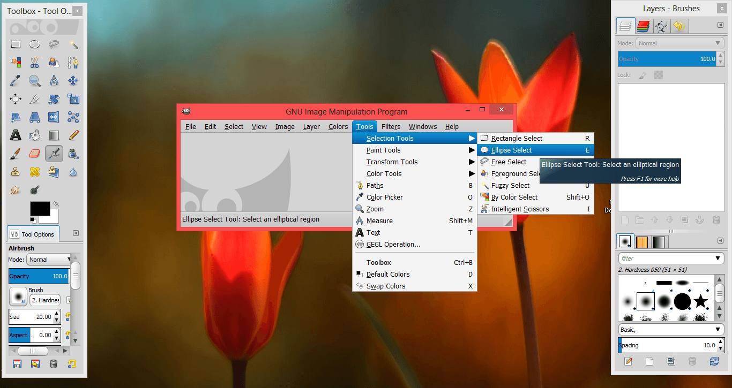Pick the Blend gradient tool in Toolbox
Screen dimensions: 732x388
pos(54,135)
